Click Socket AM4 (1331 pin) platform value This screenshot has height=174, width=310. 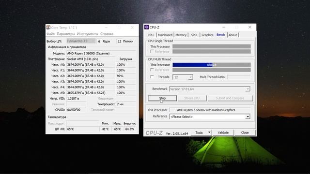coord(82,59)
